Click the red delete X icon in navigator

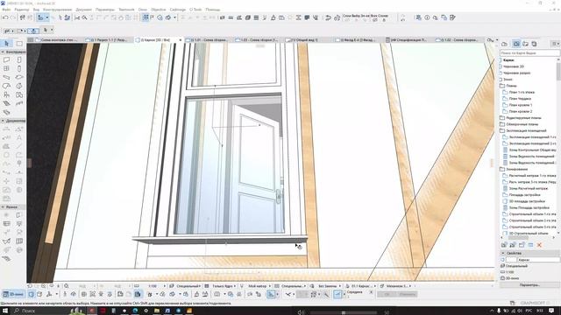pos(539,245)
